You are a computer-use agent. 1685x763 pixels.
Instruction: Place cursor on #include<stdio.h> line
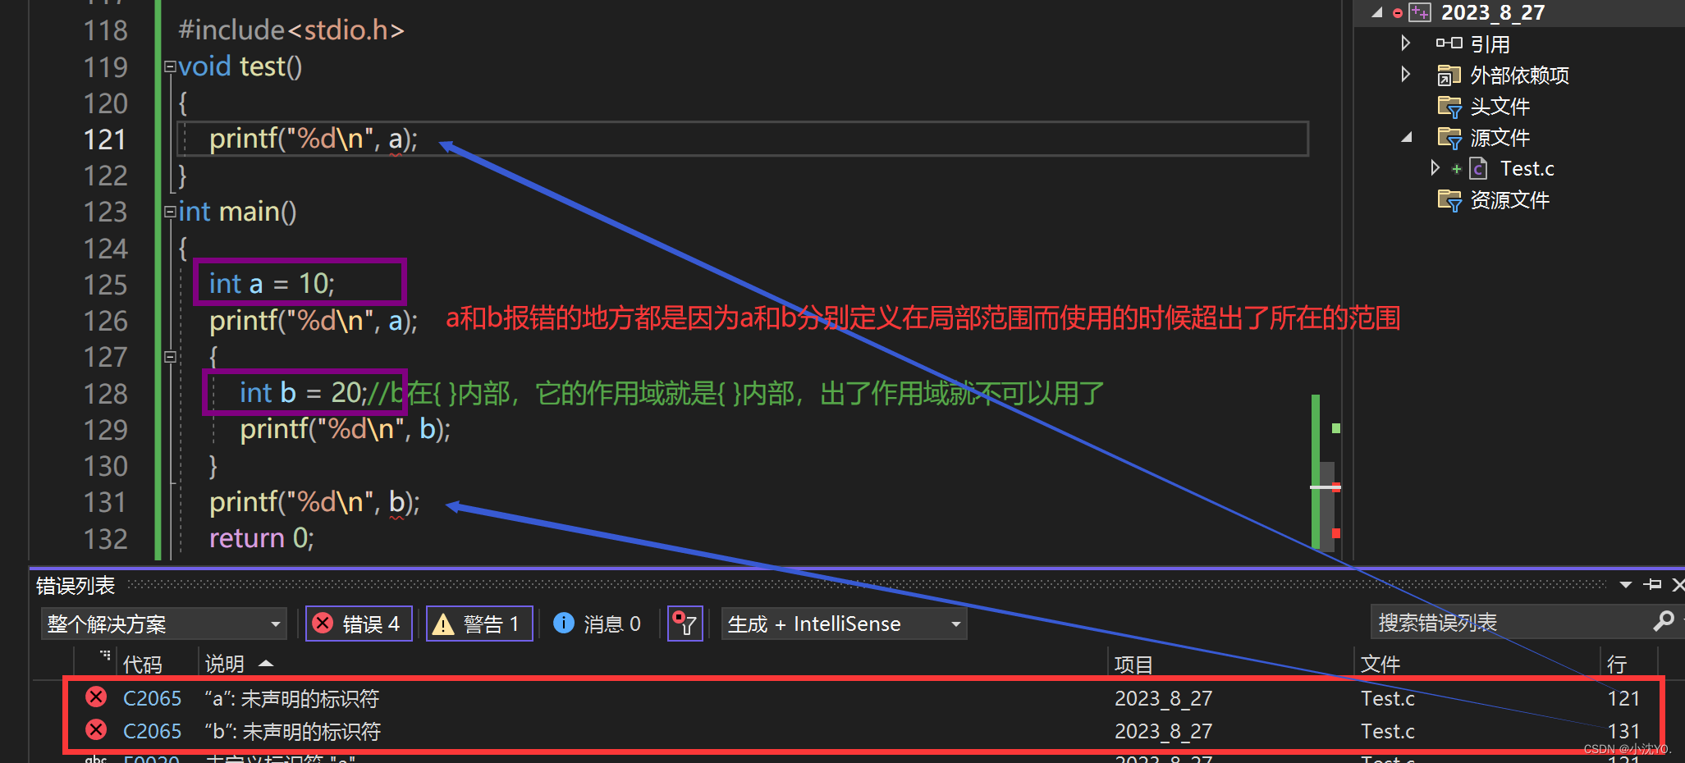[291, 30]
